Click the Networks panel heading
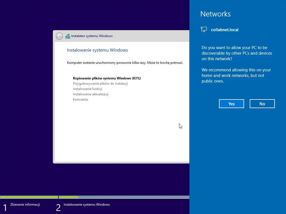 pos(215,14)
